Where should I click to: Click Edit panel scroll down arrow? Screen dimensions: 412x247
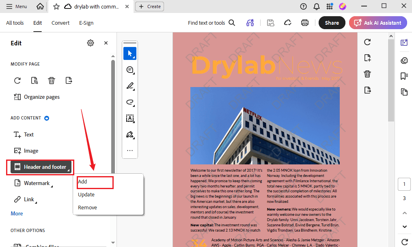point(113,243)
